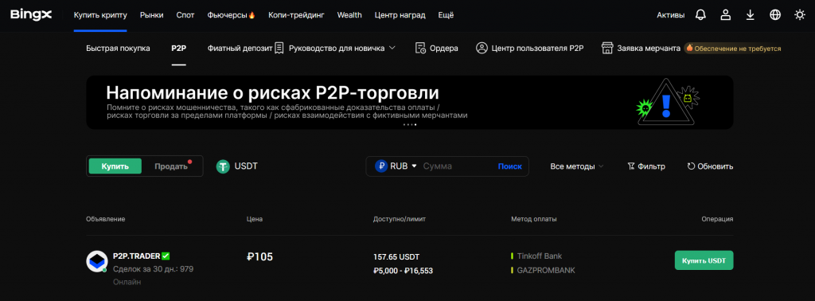Click the beginner guide book icon
This screenshot has width=815, height=301.
pyautogui.click(x=279, y=49)
